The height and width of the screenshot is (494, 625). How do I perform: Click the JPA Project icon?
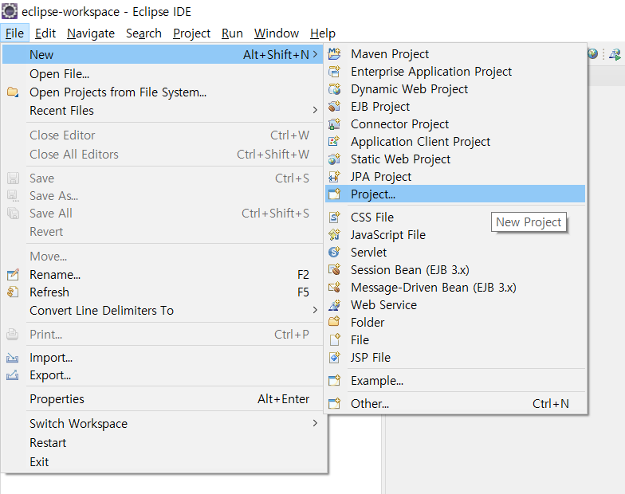[335, 177]
